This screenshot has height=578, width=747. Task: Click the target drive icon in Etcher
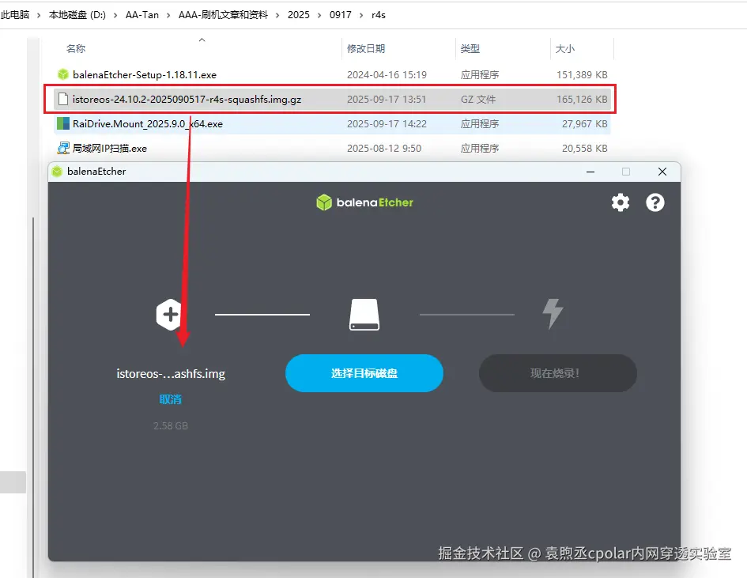coord(364,315)
